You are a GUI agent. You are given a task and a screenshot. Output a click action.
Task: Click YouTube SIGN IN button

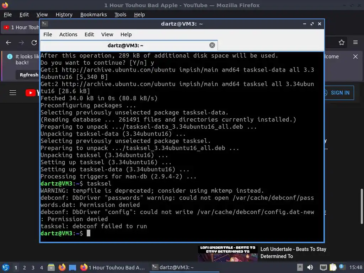click(x=339, y=93)
